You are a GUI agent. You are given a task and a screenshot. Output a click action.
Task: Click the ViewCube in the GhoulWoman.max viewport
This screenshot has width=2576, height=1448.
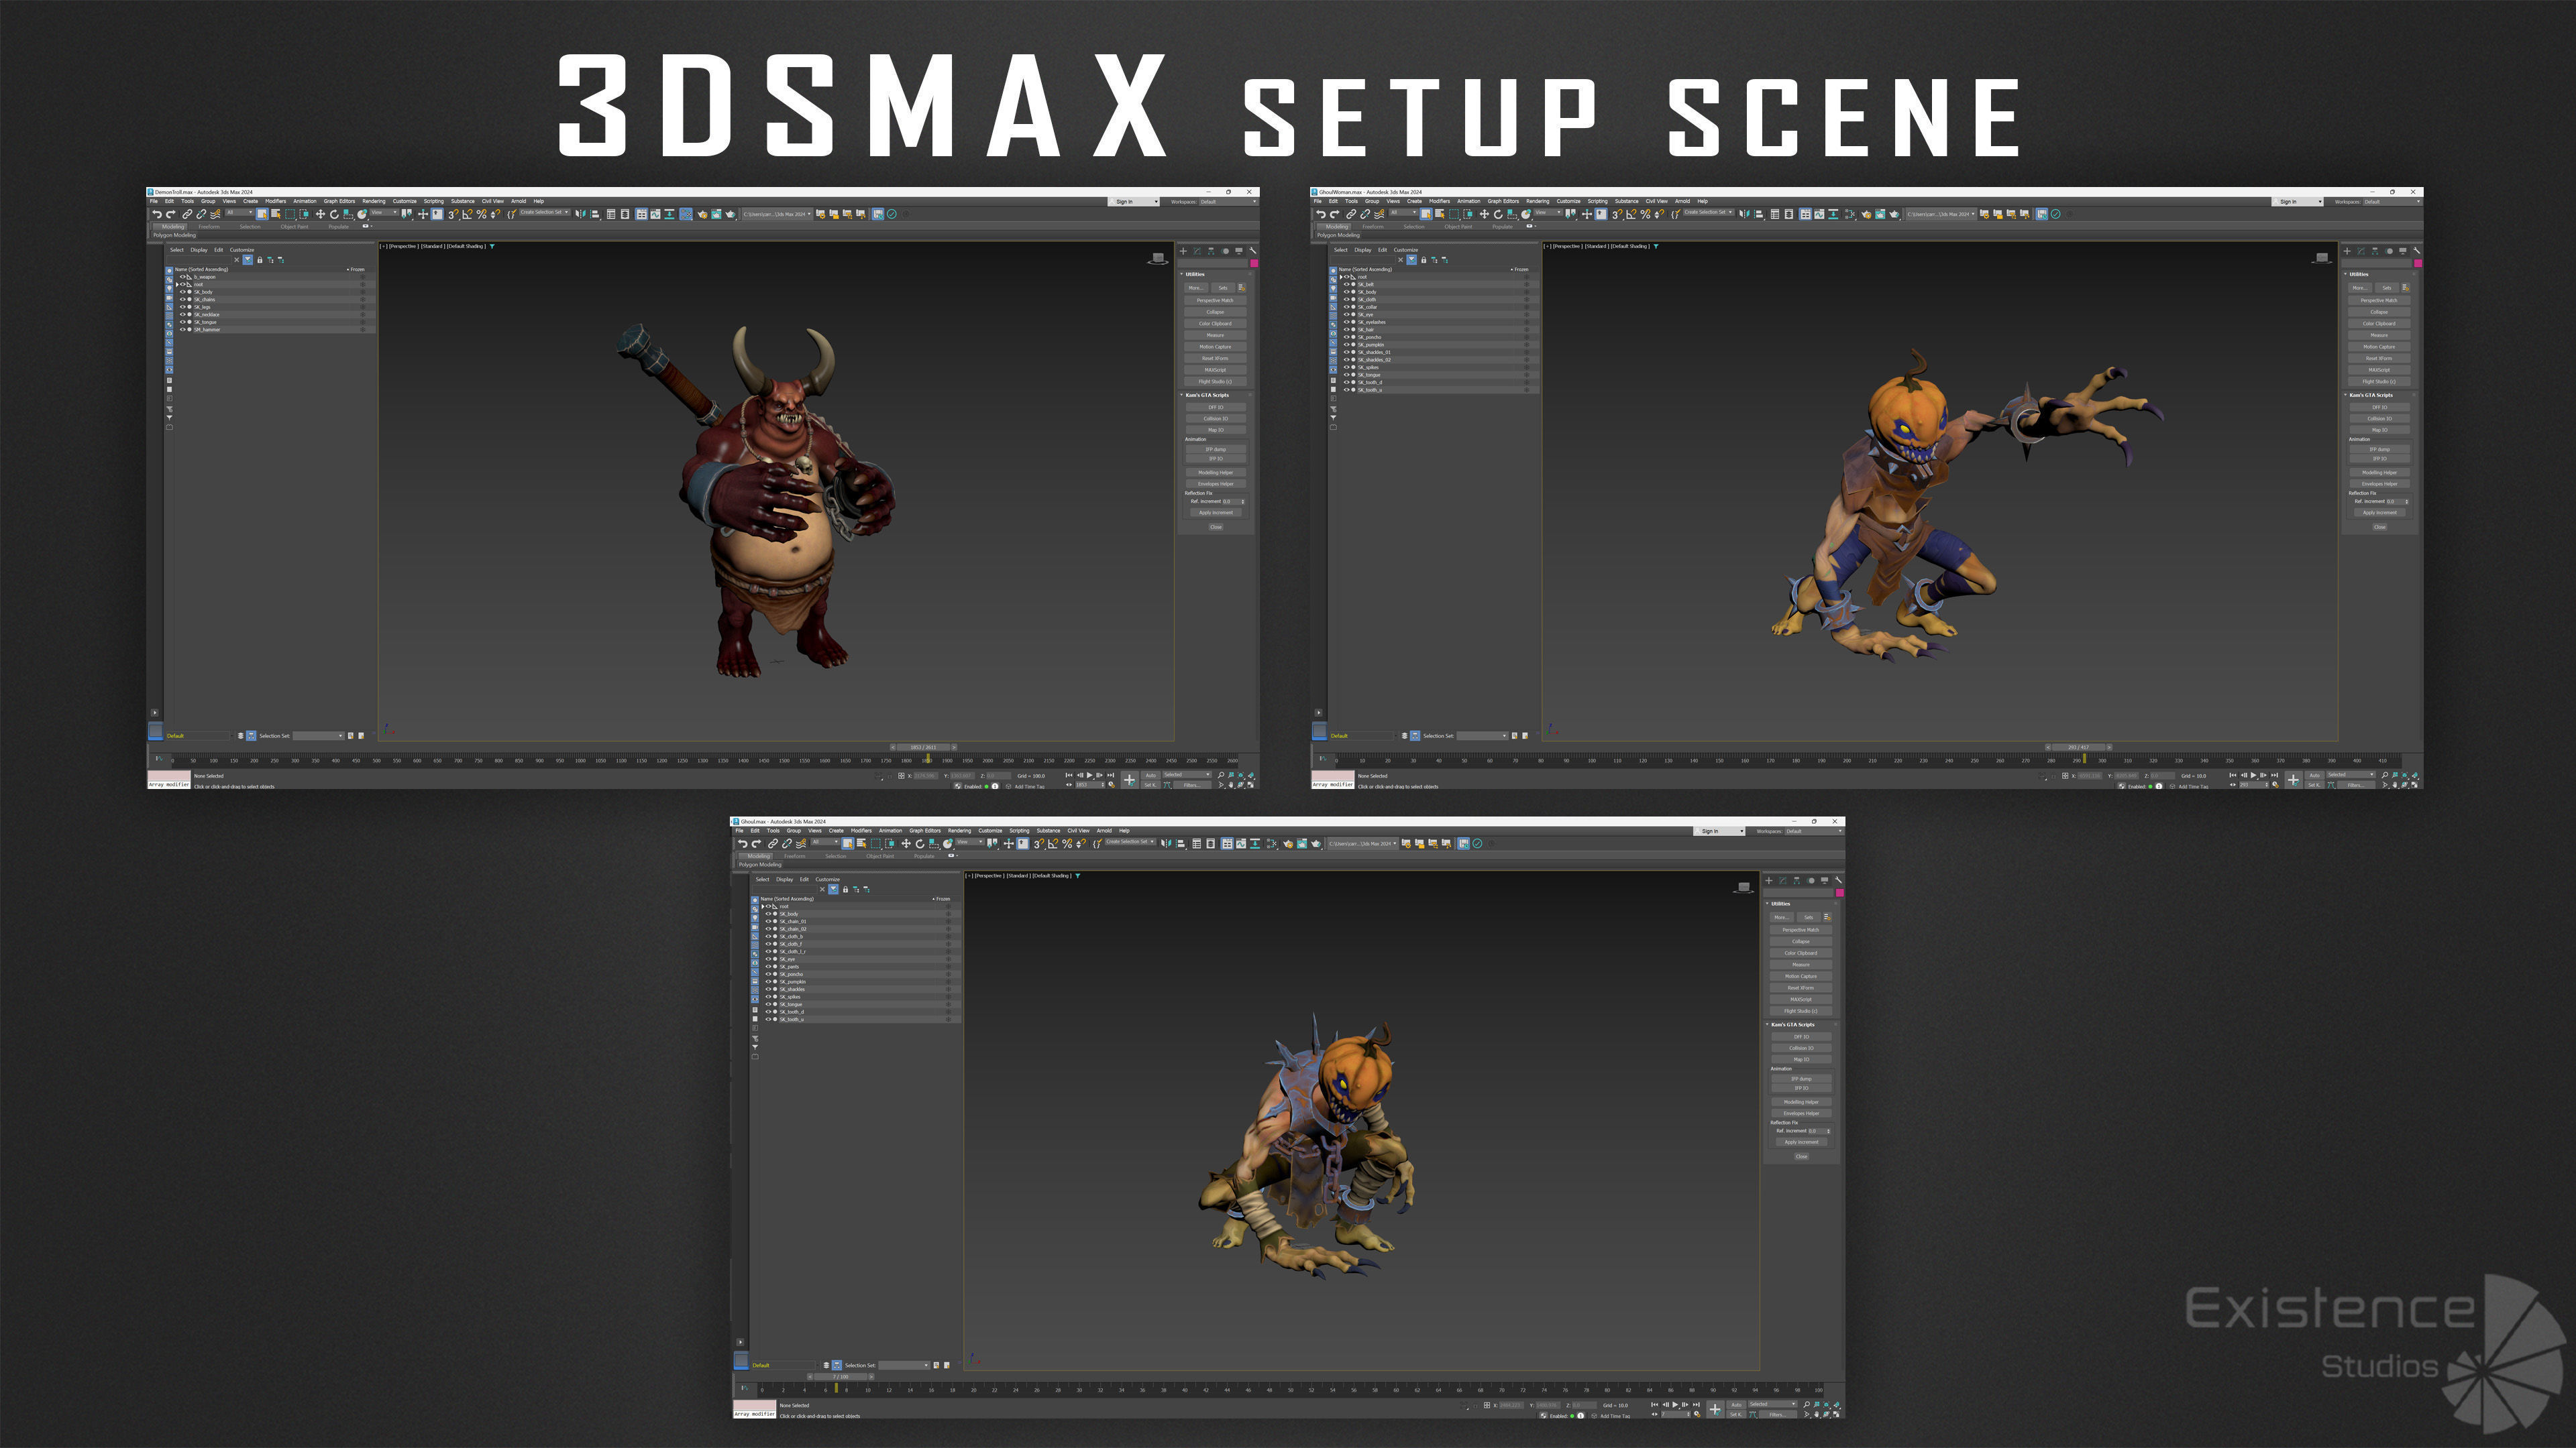(x=2322, y=258)
